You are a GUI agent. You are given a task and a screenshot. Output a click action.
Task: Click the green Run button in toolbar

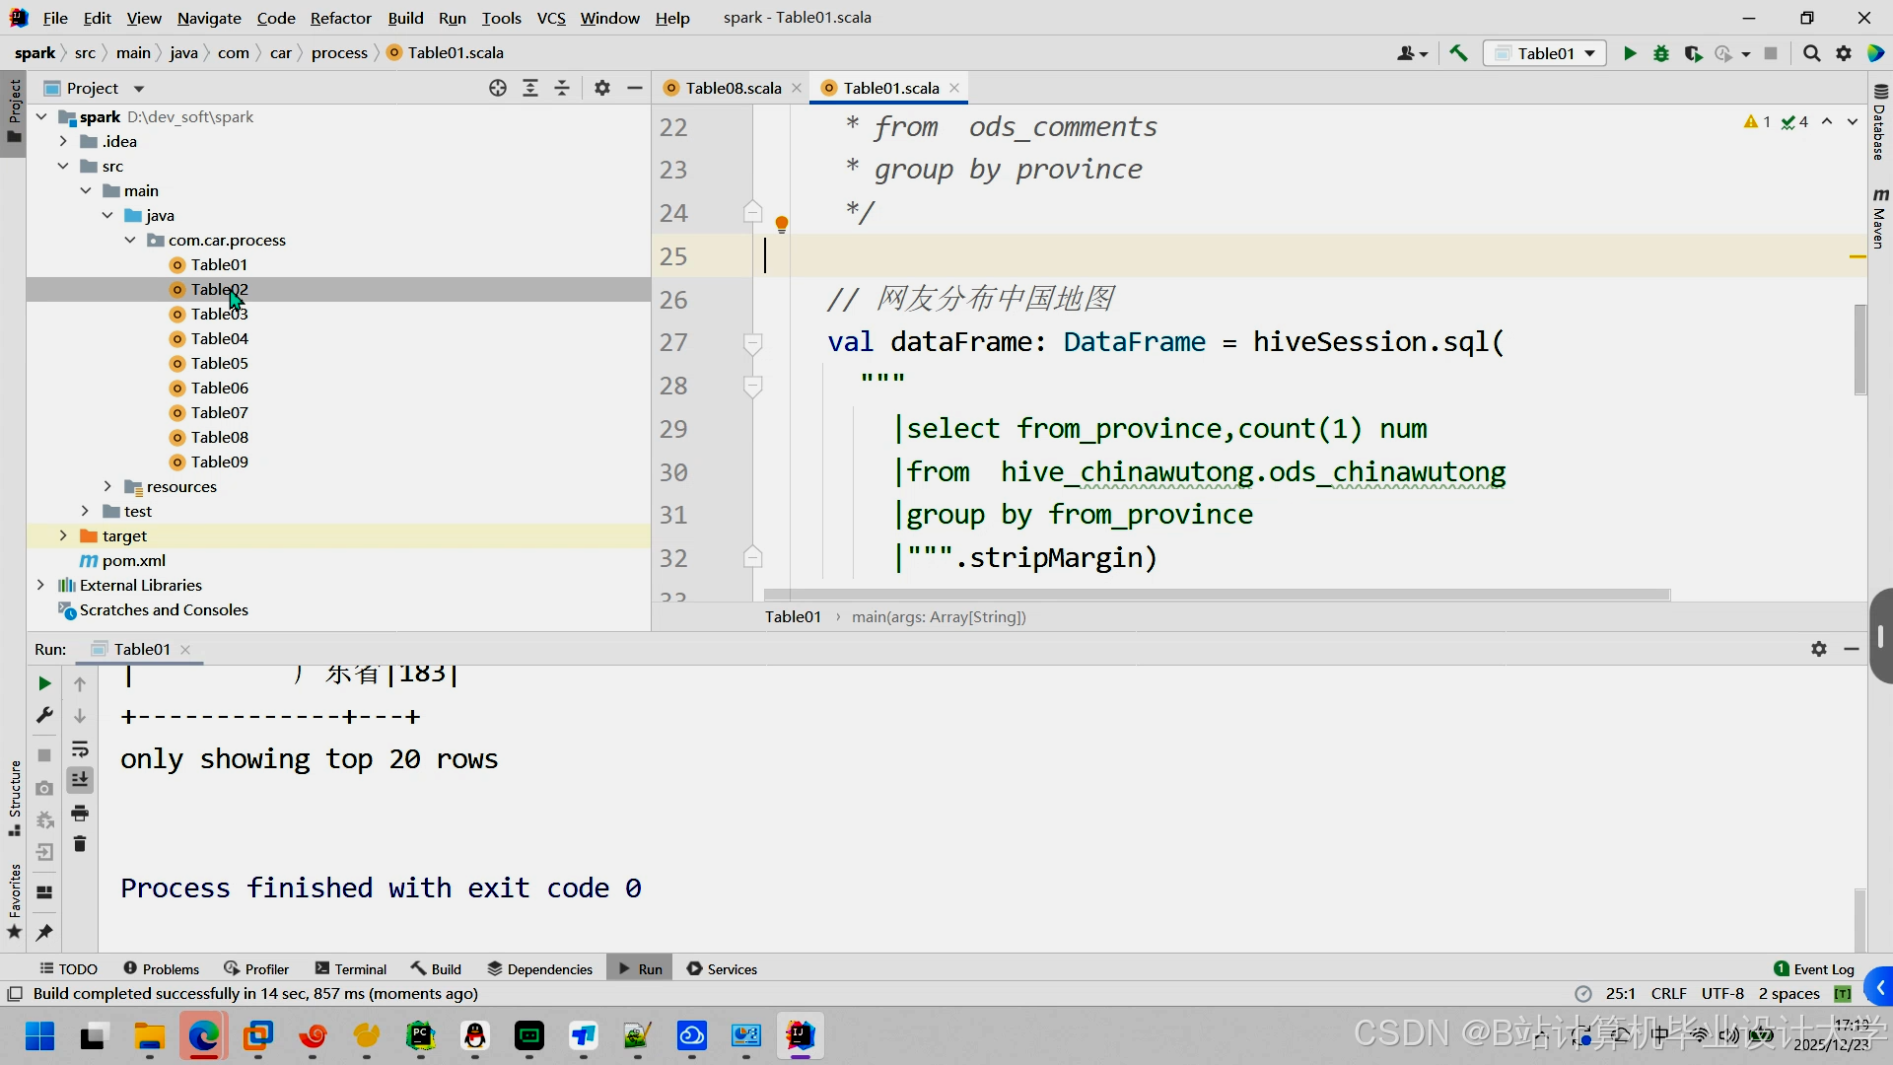point(1630,53)
